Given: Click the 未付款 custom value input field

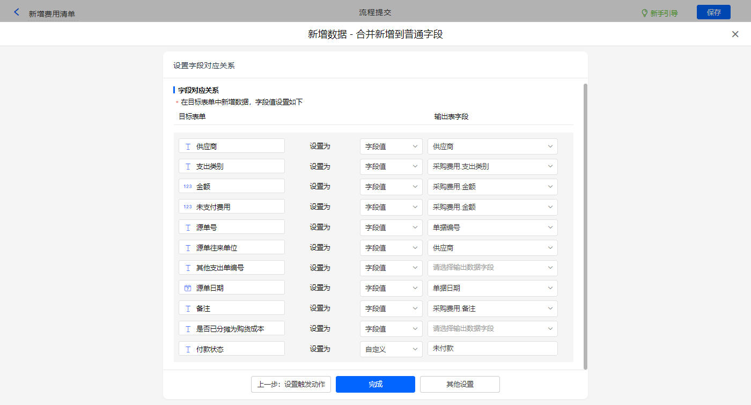Looking at the screenshot, I should click(492, 349).
